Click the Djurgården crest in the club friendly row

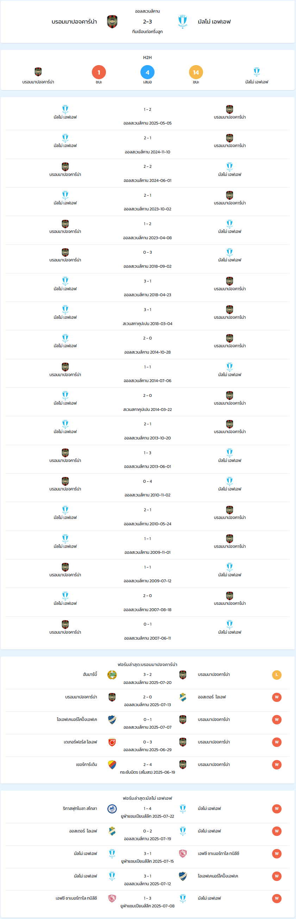112,765
